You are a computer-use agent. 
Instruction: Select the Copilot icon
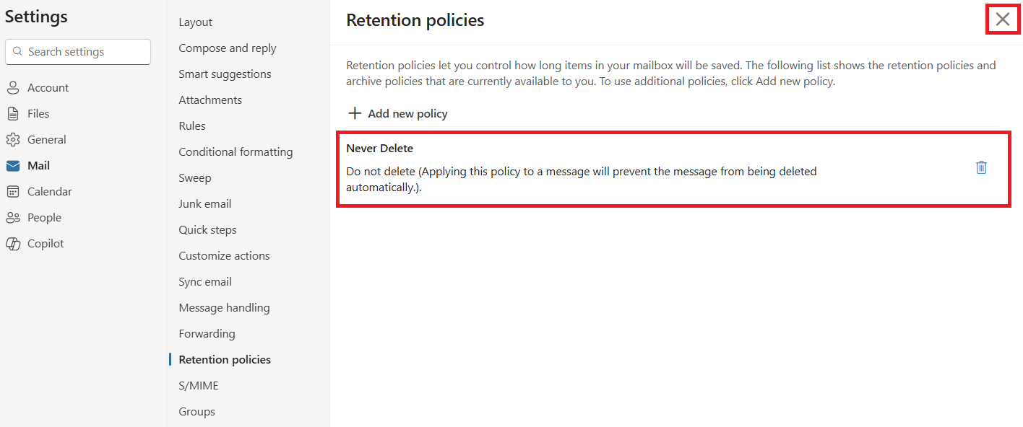click(x=13, y=244)
